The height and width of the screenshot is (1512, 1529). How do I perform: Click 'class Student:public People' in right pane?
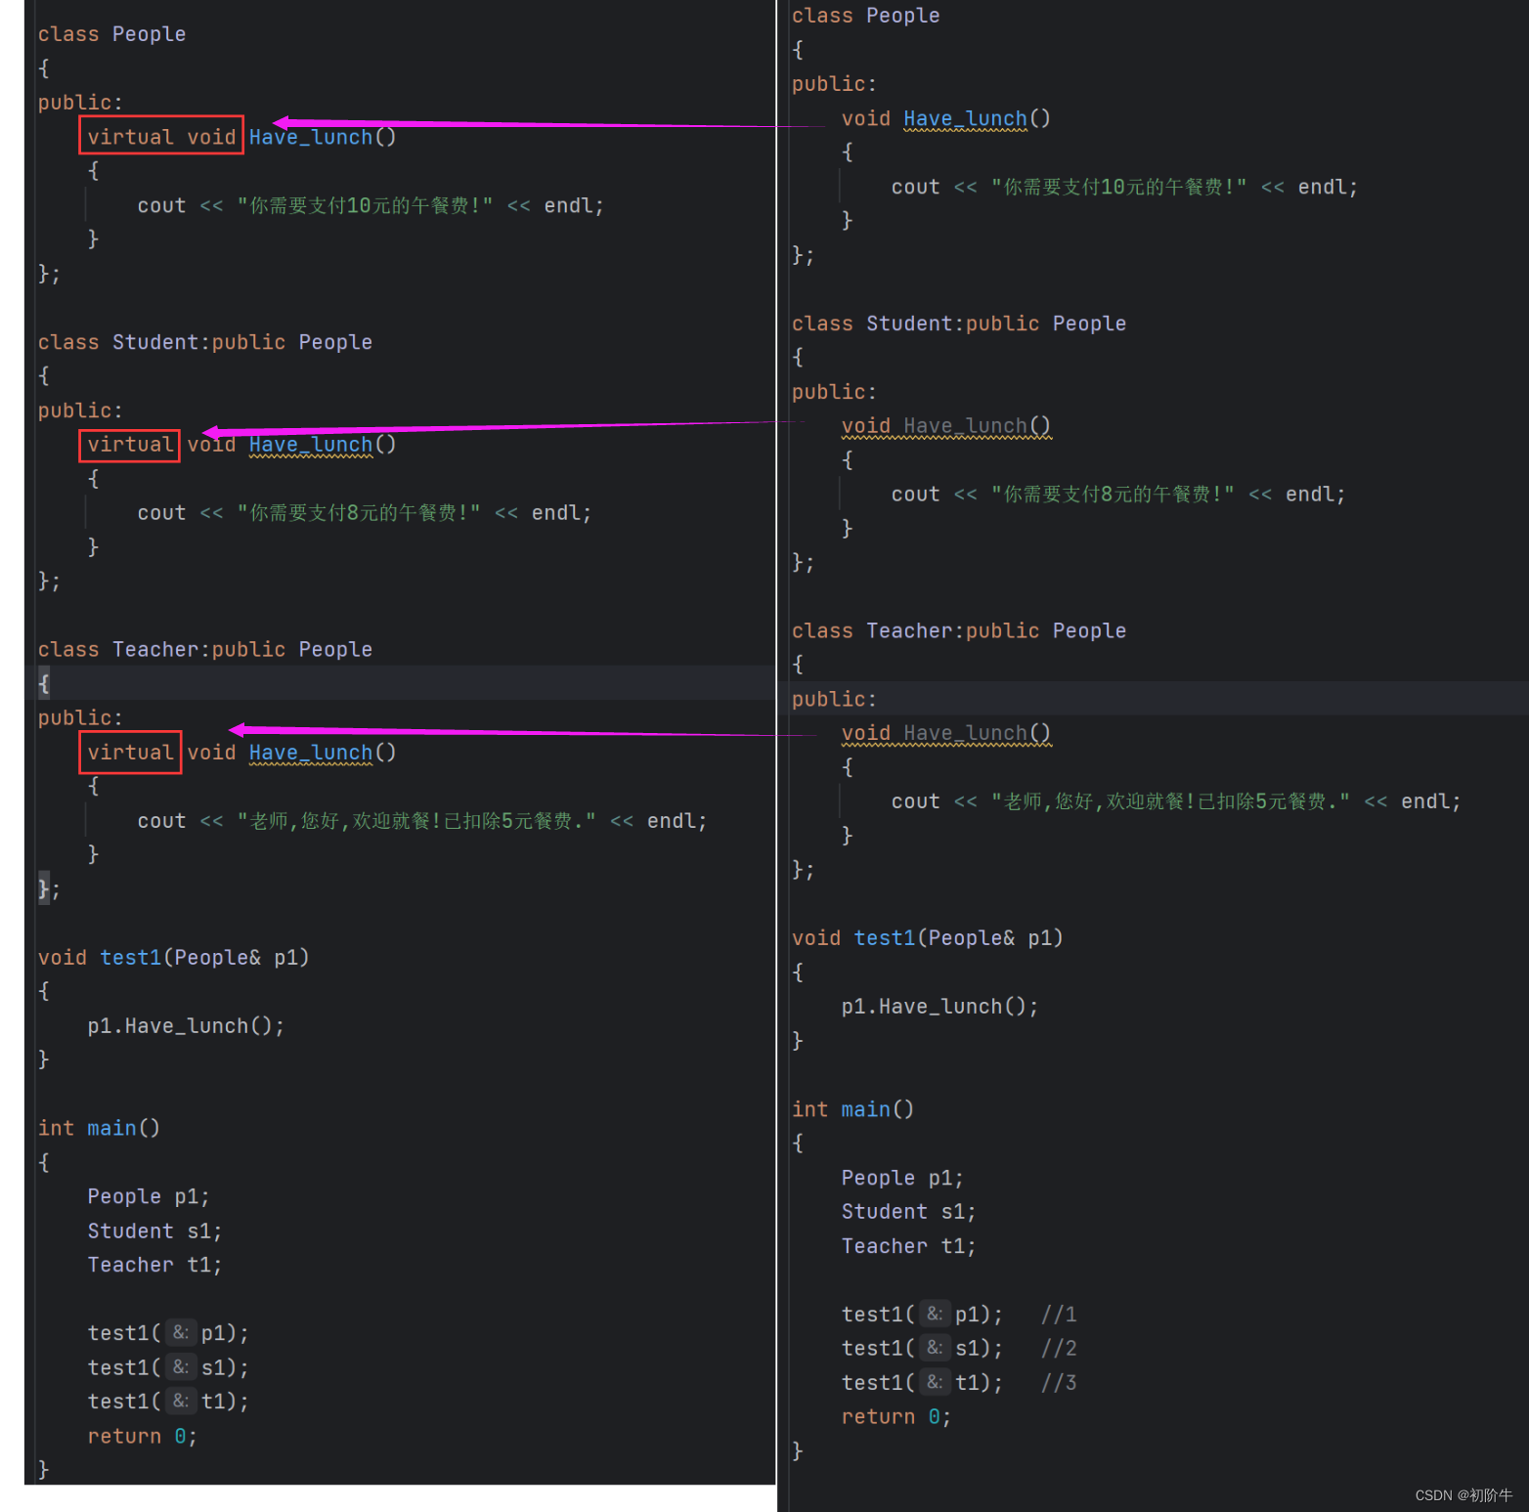pyautogui.click(x=959, y=324)
